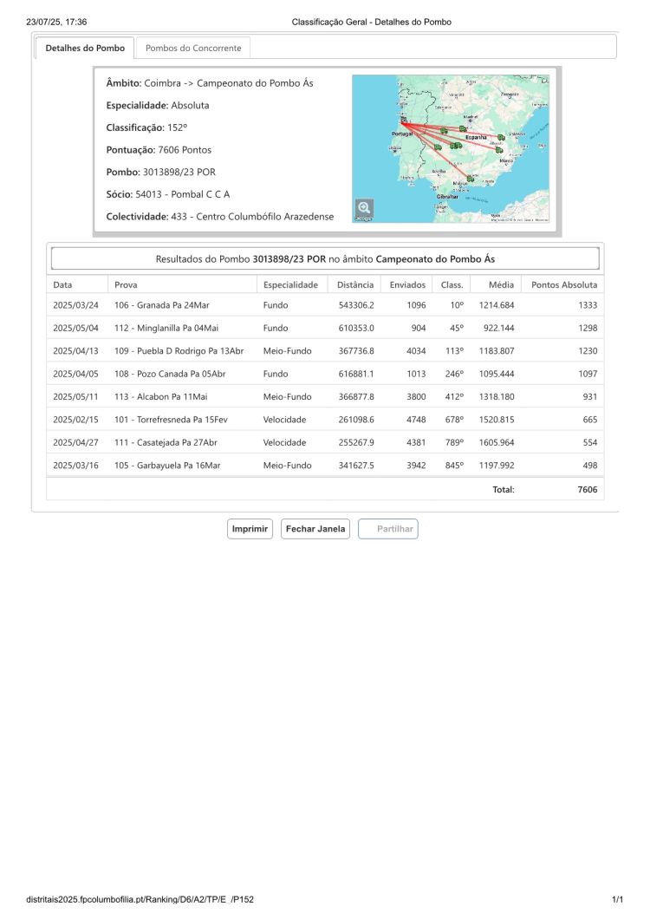Viewport: 650px width, 920px height.
Task: Click the Partilhar button
Action: point(388,529)
